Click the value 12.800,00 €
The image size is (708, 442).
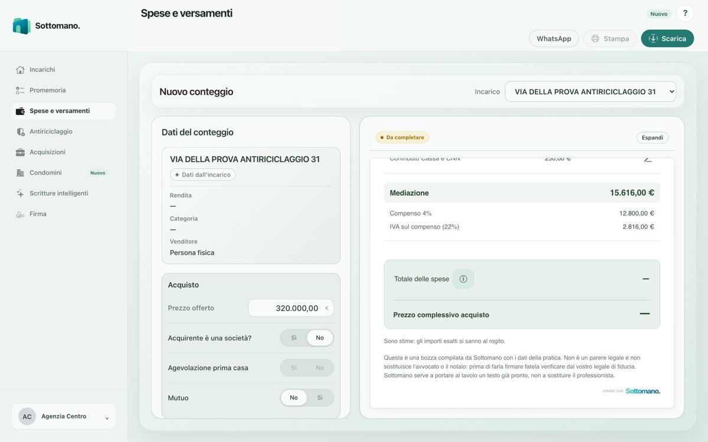pos(637,213)
